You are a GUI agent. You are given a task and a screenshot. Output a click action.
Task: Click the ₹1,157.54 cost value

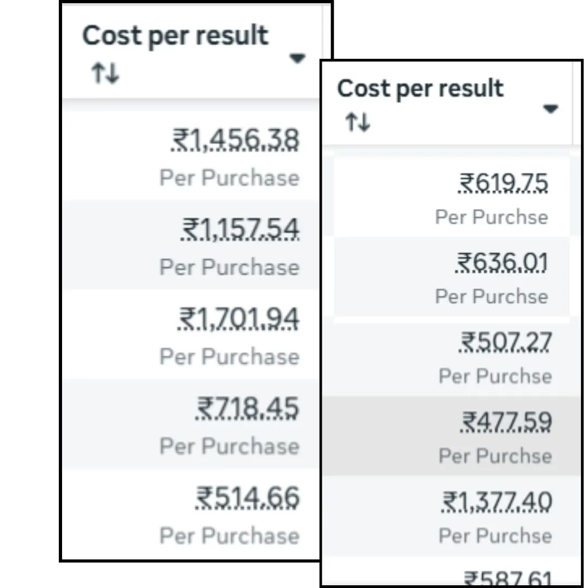click(240, 229)
